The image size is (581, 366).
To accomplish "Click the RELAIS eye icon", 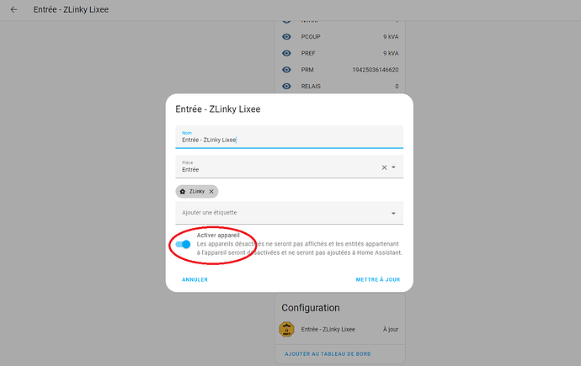I will tap(286, 86).
